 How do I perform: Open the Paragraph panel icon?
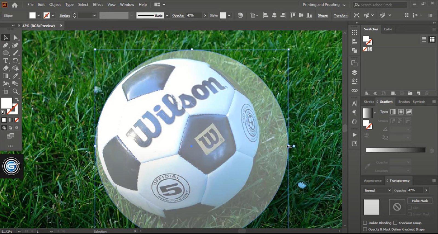pos(355,113)
